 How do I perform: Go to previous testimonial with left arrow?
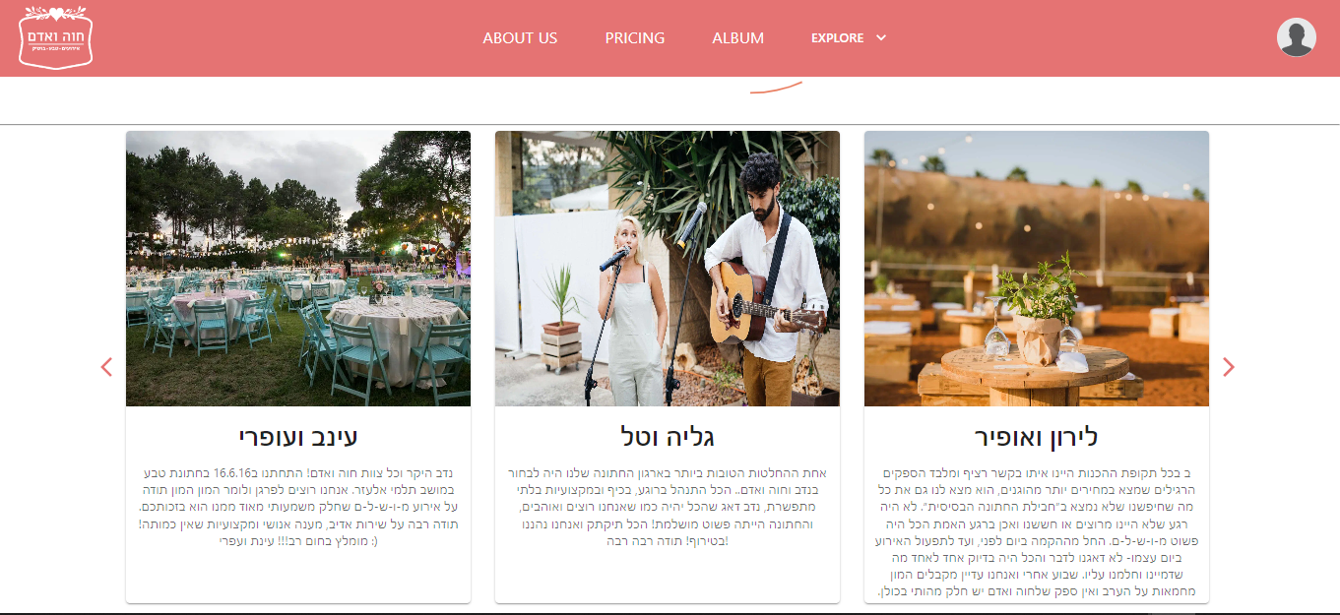106,367
